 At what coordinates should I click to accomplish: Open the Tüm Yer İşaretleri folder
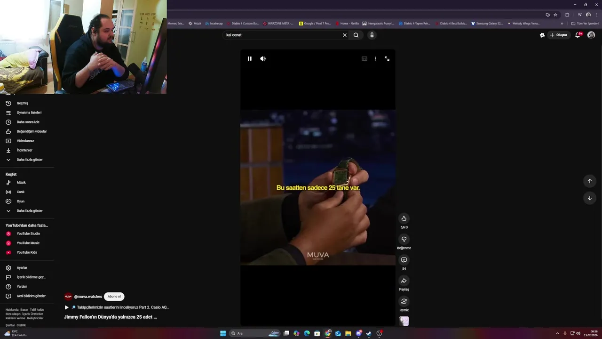(585, 23)
